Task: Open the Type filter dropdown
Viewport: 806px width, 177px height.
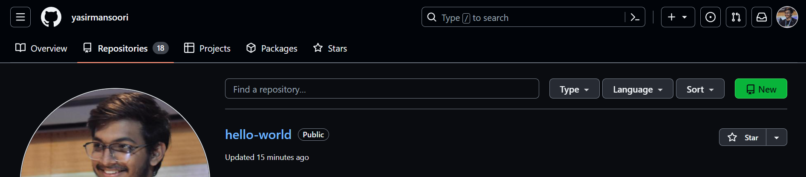Action: (x=575, y=89)
